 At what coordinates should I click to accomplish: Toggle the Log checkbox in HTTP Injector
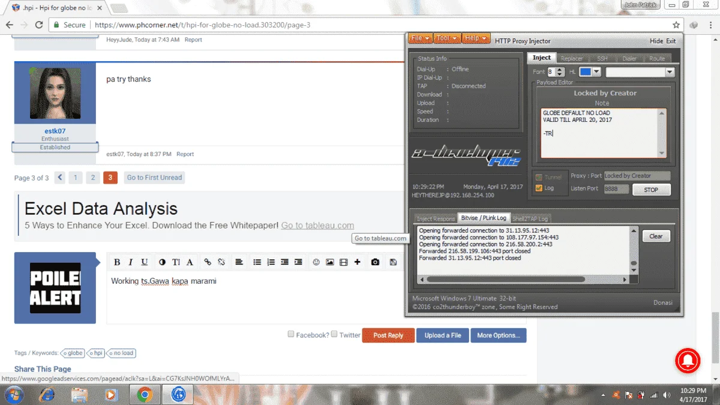(x=539, y=188)
